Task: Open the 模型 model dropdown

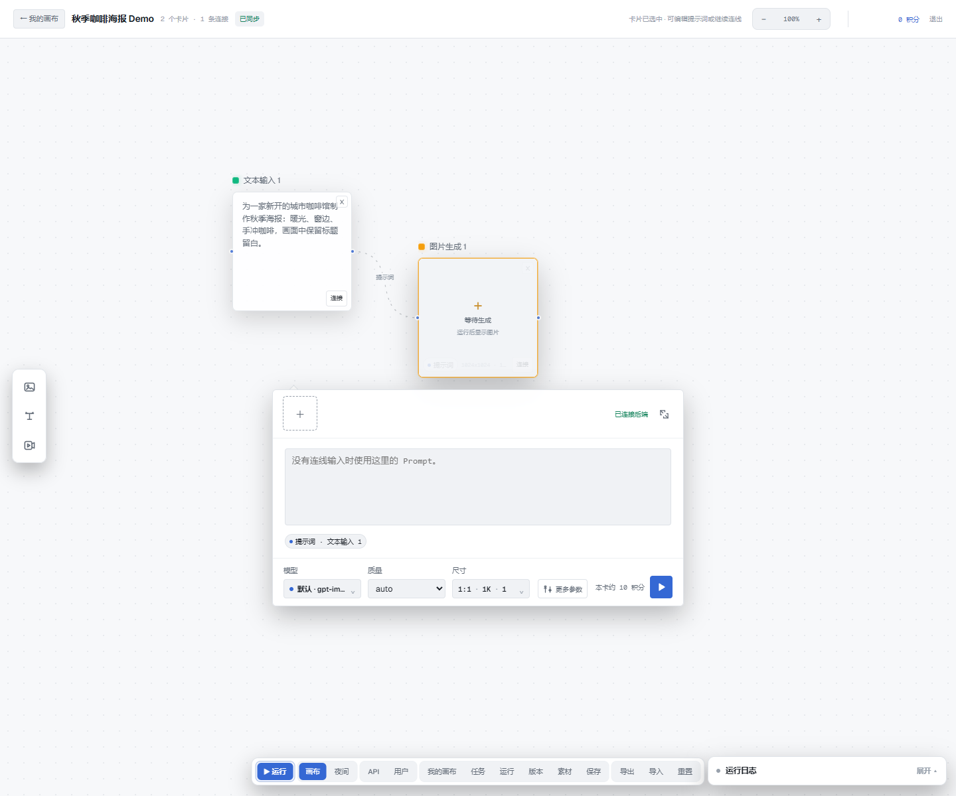Action: click(x=322, y=589)
